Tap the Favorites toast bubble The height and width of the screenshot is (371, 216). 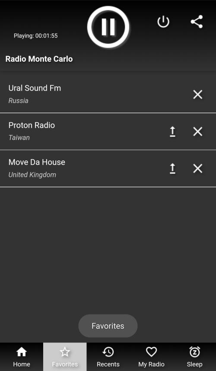click(x=108, y=326)
